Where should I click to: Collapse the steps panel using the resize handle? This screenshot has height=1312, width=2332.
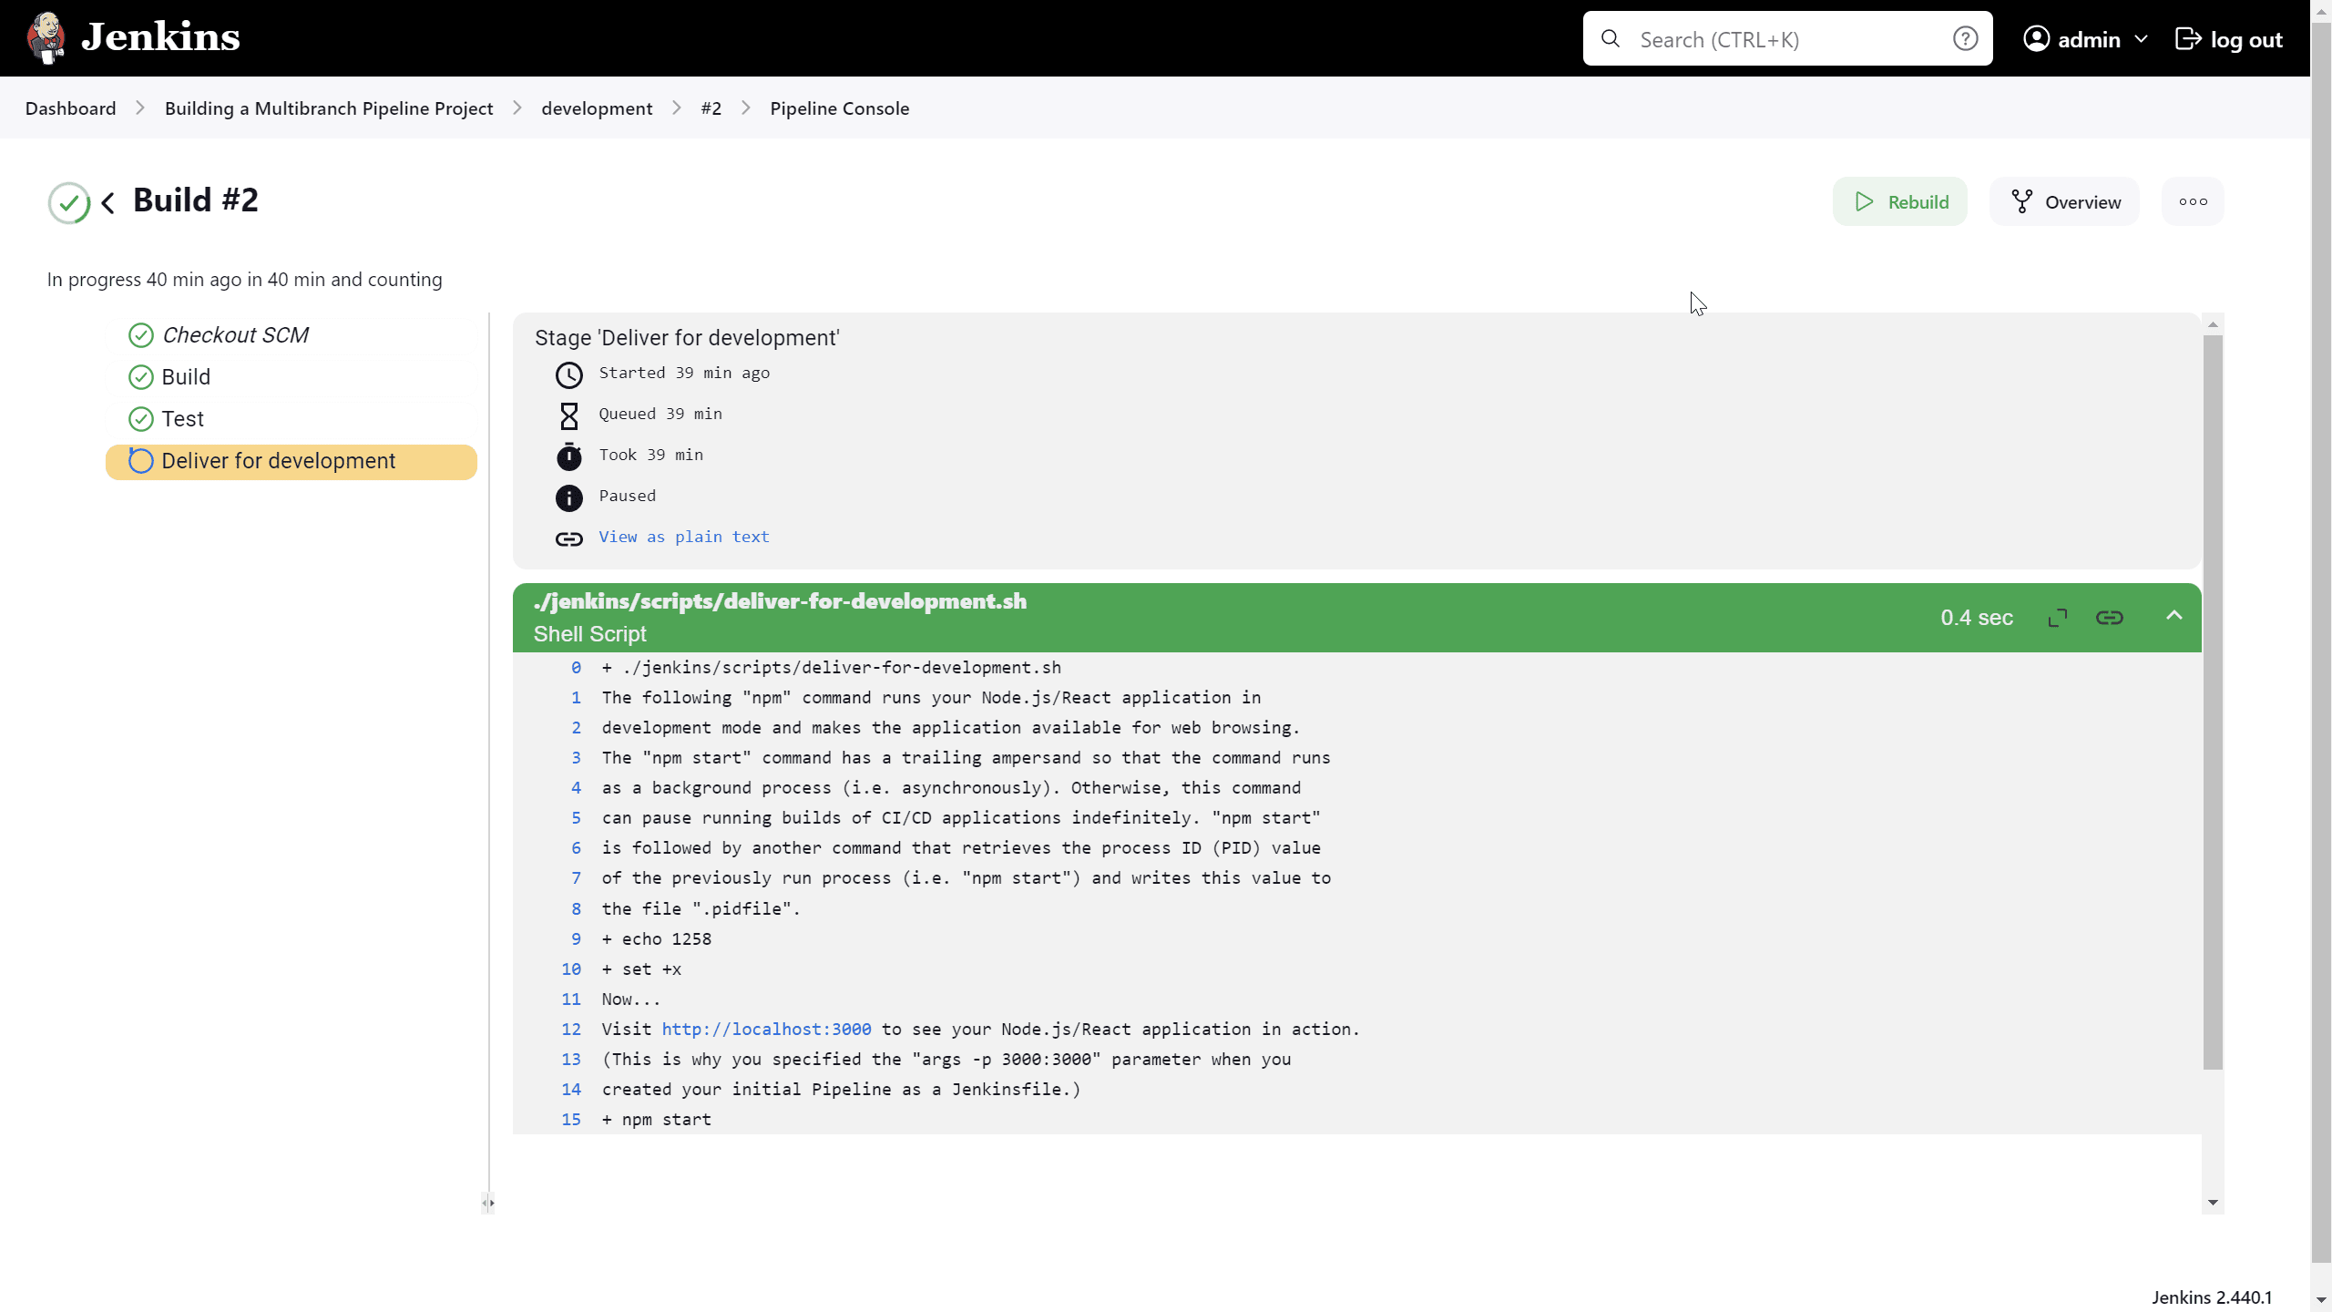[x=488, y=1203]
